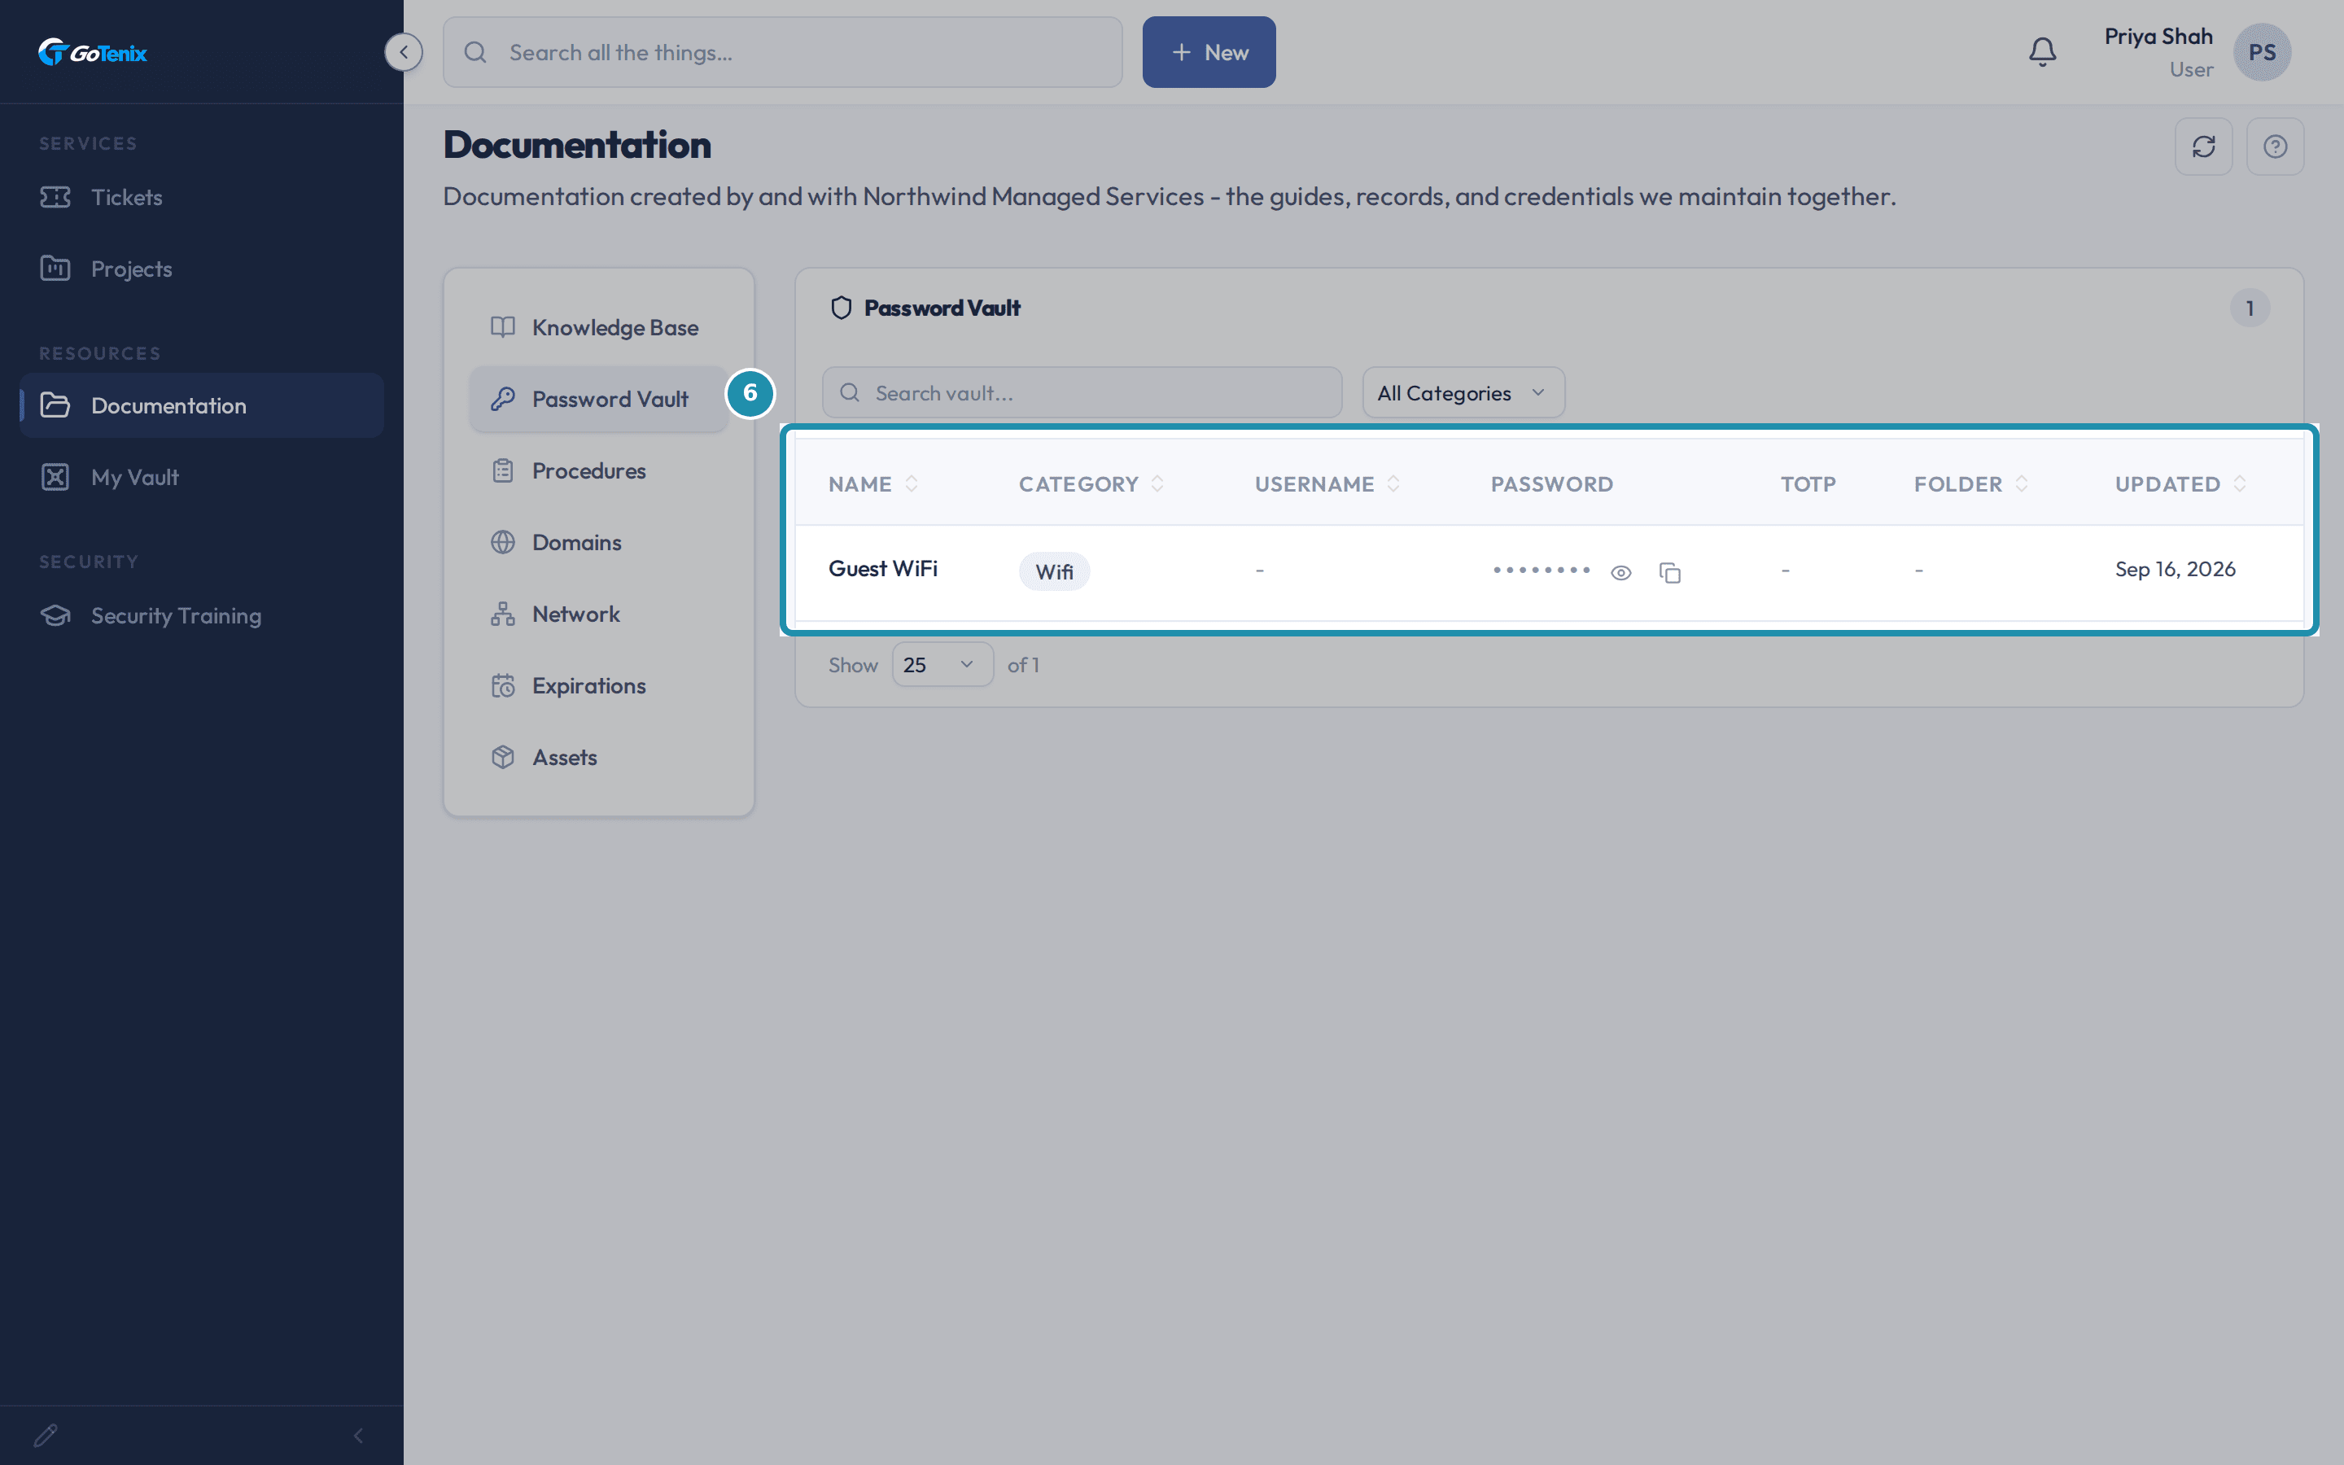Refresh the Documentation page
Image resolution: width=2344 pixels, height=1465 pixels.
[2203, 146]
